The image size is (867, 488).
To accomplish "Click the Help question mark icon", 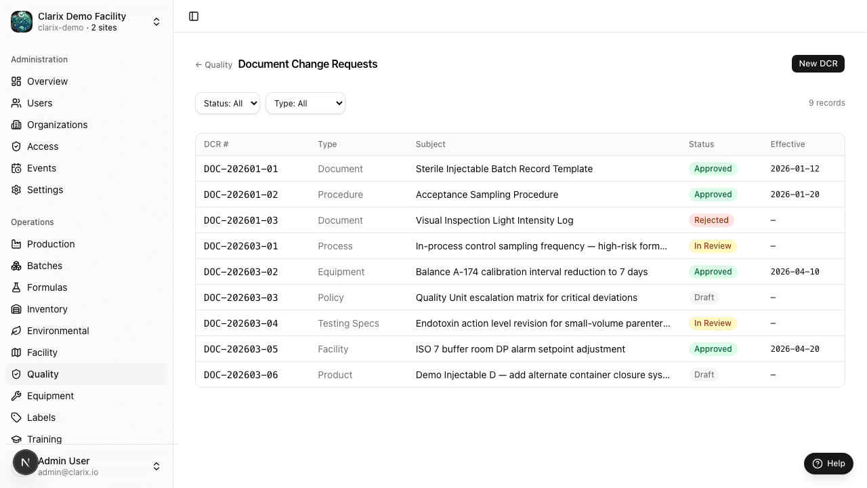I will 818,464.
